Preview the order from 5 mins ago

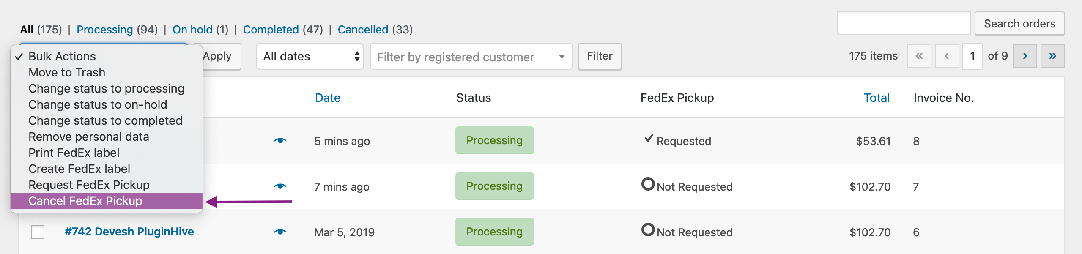point(280,141)
